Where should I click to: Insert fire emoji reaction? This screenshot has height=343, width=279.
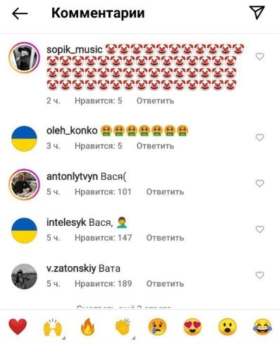pos(87,327)
